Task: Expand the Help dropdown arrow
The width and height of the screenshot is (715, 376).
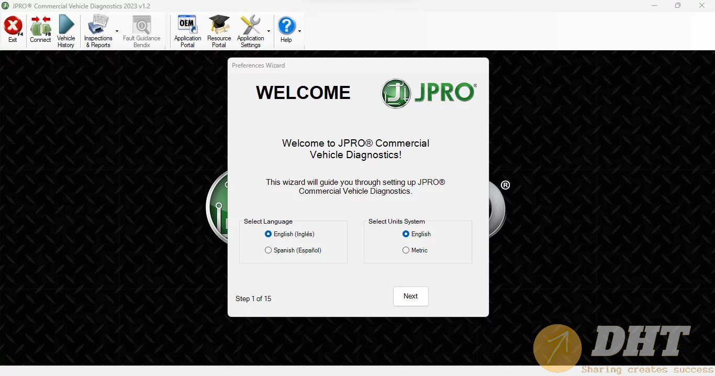Action: (299, 31)
